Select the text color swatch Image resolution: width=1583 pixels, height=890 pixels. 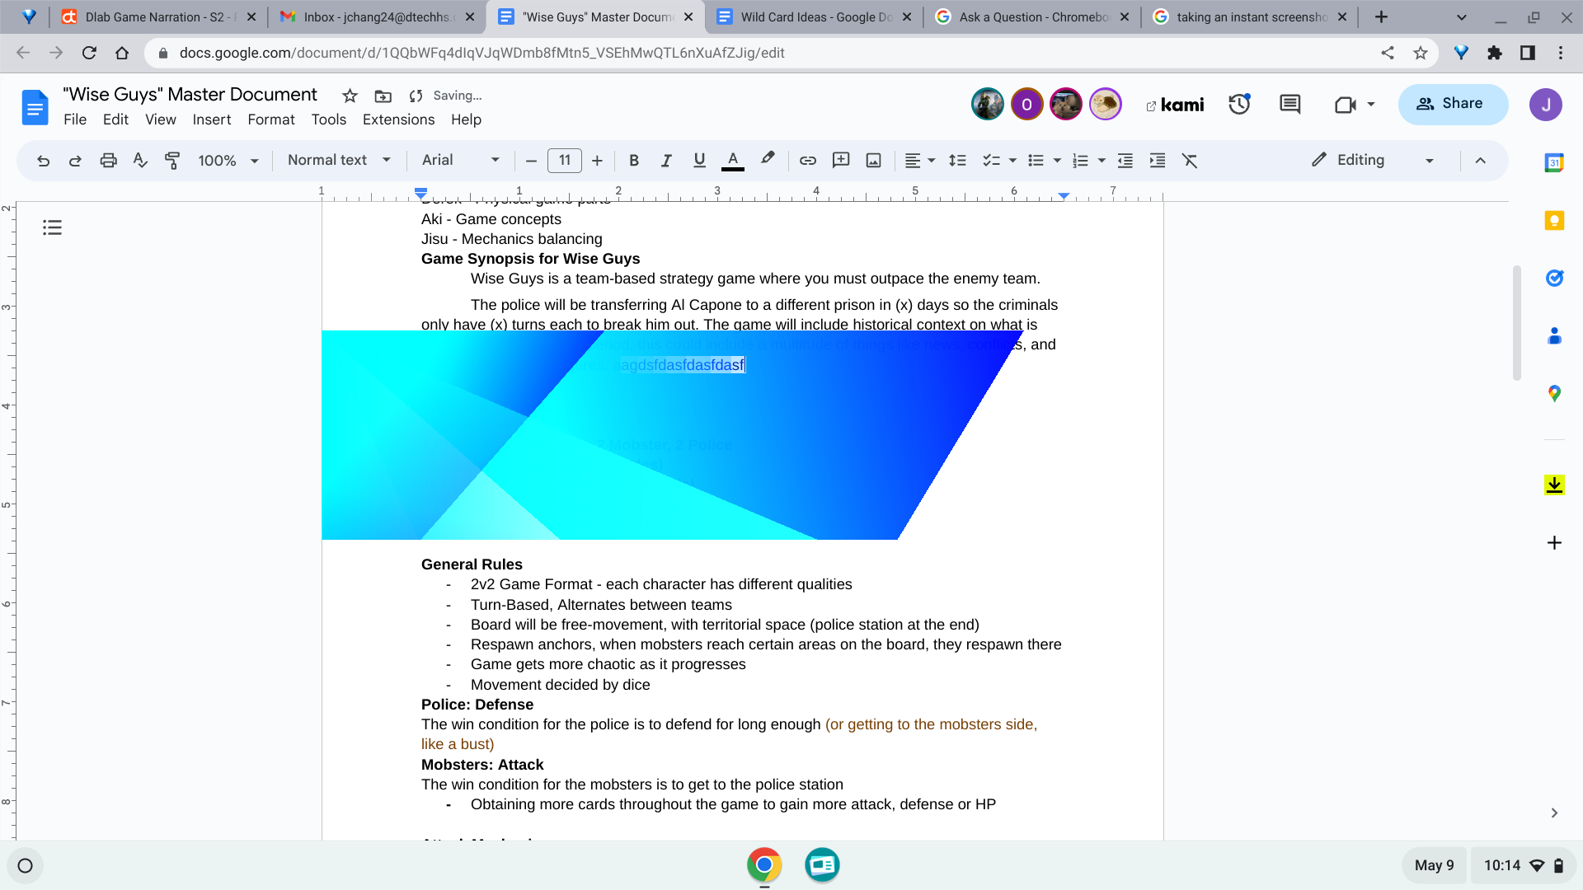[734, 161]
